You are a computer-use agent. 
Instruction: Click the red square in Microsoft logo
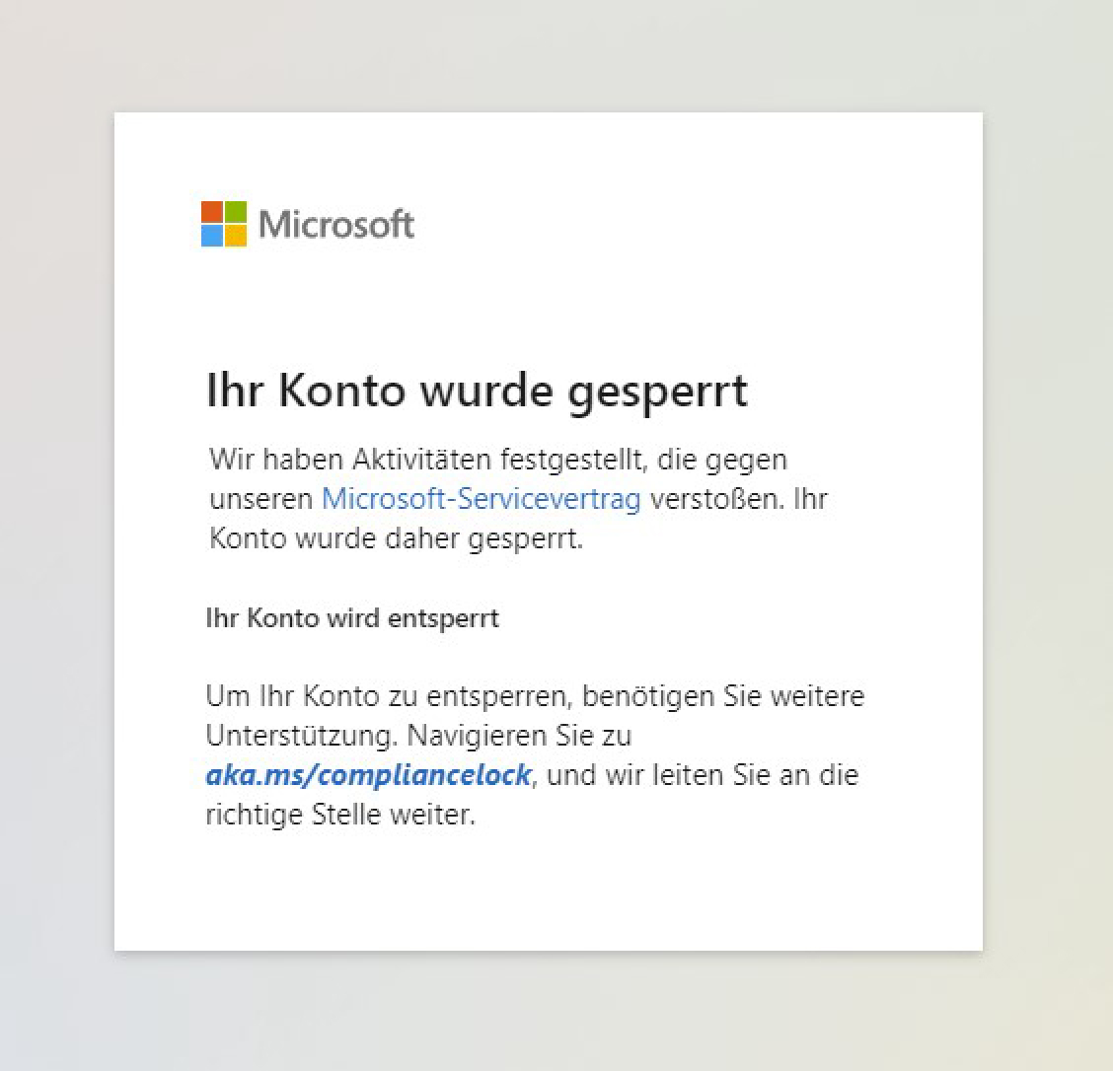[x=212, y=212]
